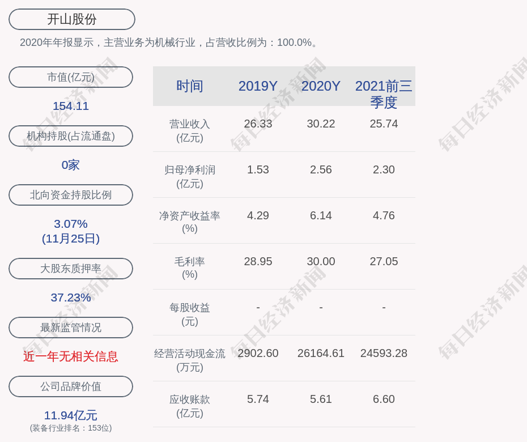Screen dimensions: 527x442
Task: Select the 市值(亿元) label pill
Action: coord(71,77)
